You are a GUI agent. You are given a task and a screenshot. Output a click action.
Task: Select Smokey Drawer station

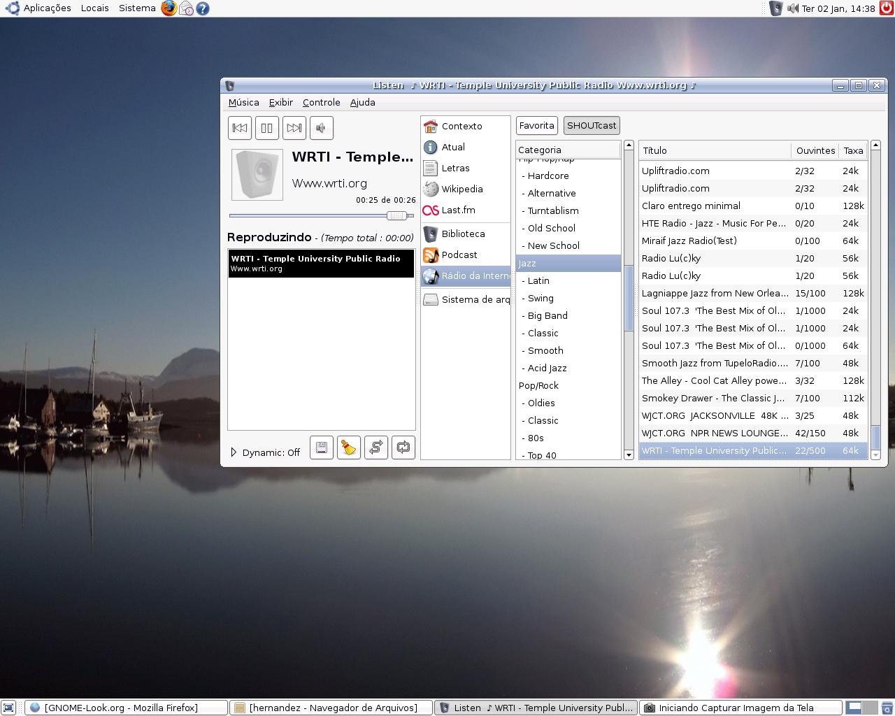[753, 398]
